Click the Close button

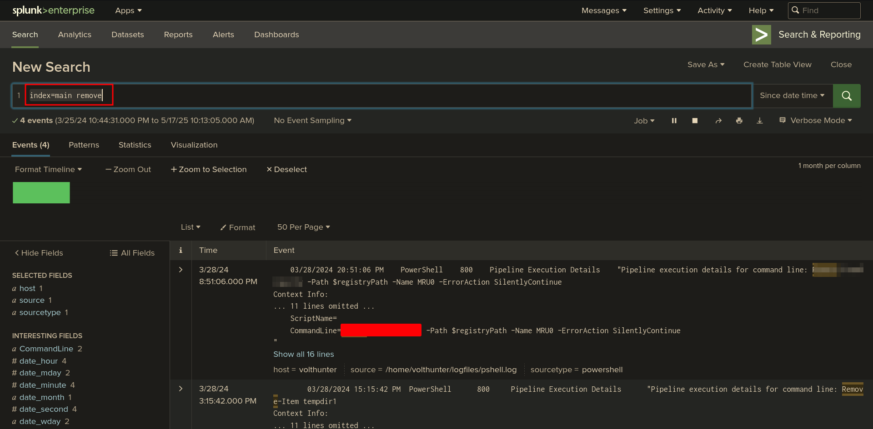tap(841, 64)
